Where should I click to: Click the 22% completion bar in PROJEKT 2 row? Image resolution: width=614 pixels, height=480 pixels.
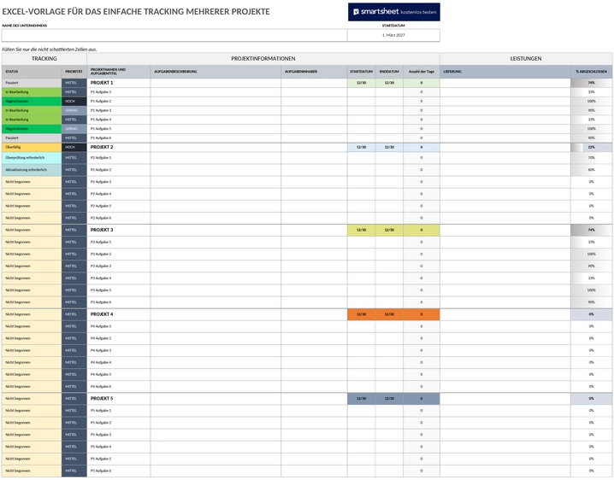(591, 148)
